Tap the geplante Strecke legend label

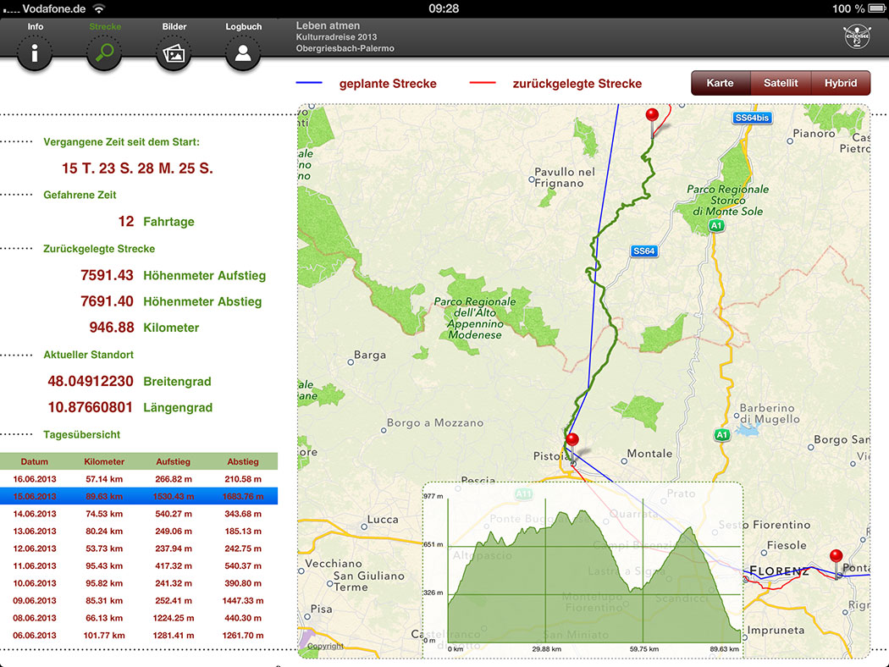point(388,84)
